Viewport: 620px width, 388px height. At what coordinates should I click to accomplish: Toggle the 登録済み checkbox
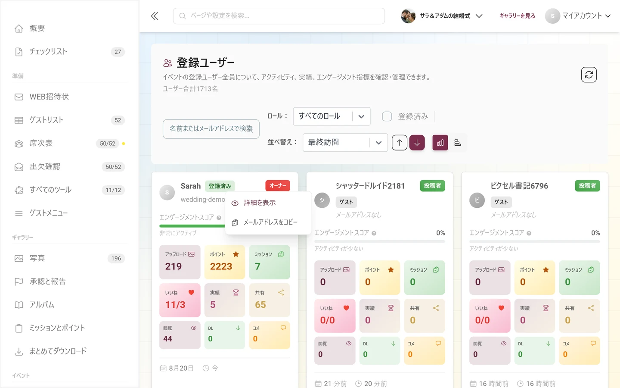(387, 116)
